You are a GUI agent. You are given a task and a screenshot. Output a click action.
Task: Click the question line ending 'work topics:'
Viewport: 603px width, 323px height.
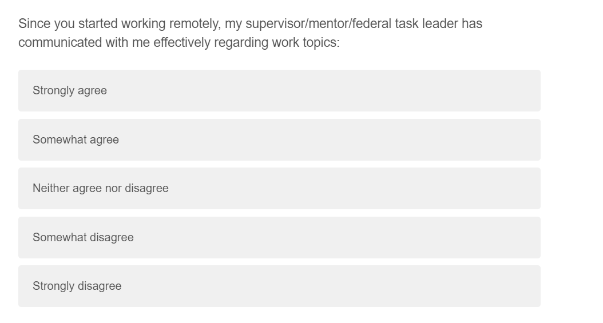pyautogui.click(x=178, y=43)
